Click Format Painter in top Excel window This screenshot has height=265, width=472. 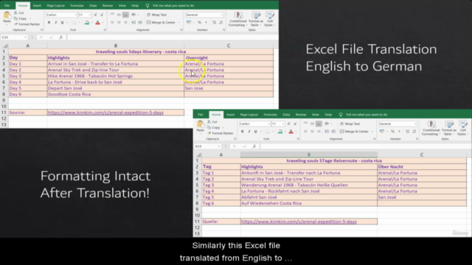[27, 24]
